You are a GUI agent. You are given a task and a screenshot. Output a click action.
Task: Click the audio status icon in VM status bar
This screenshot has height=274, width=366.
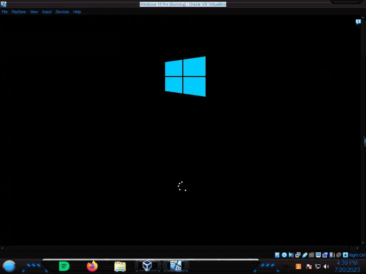pyautogui.click(x=291, y=255)
